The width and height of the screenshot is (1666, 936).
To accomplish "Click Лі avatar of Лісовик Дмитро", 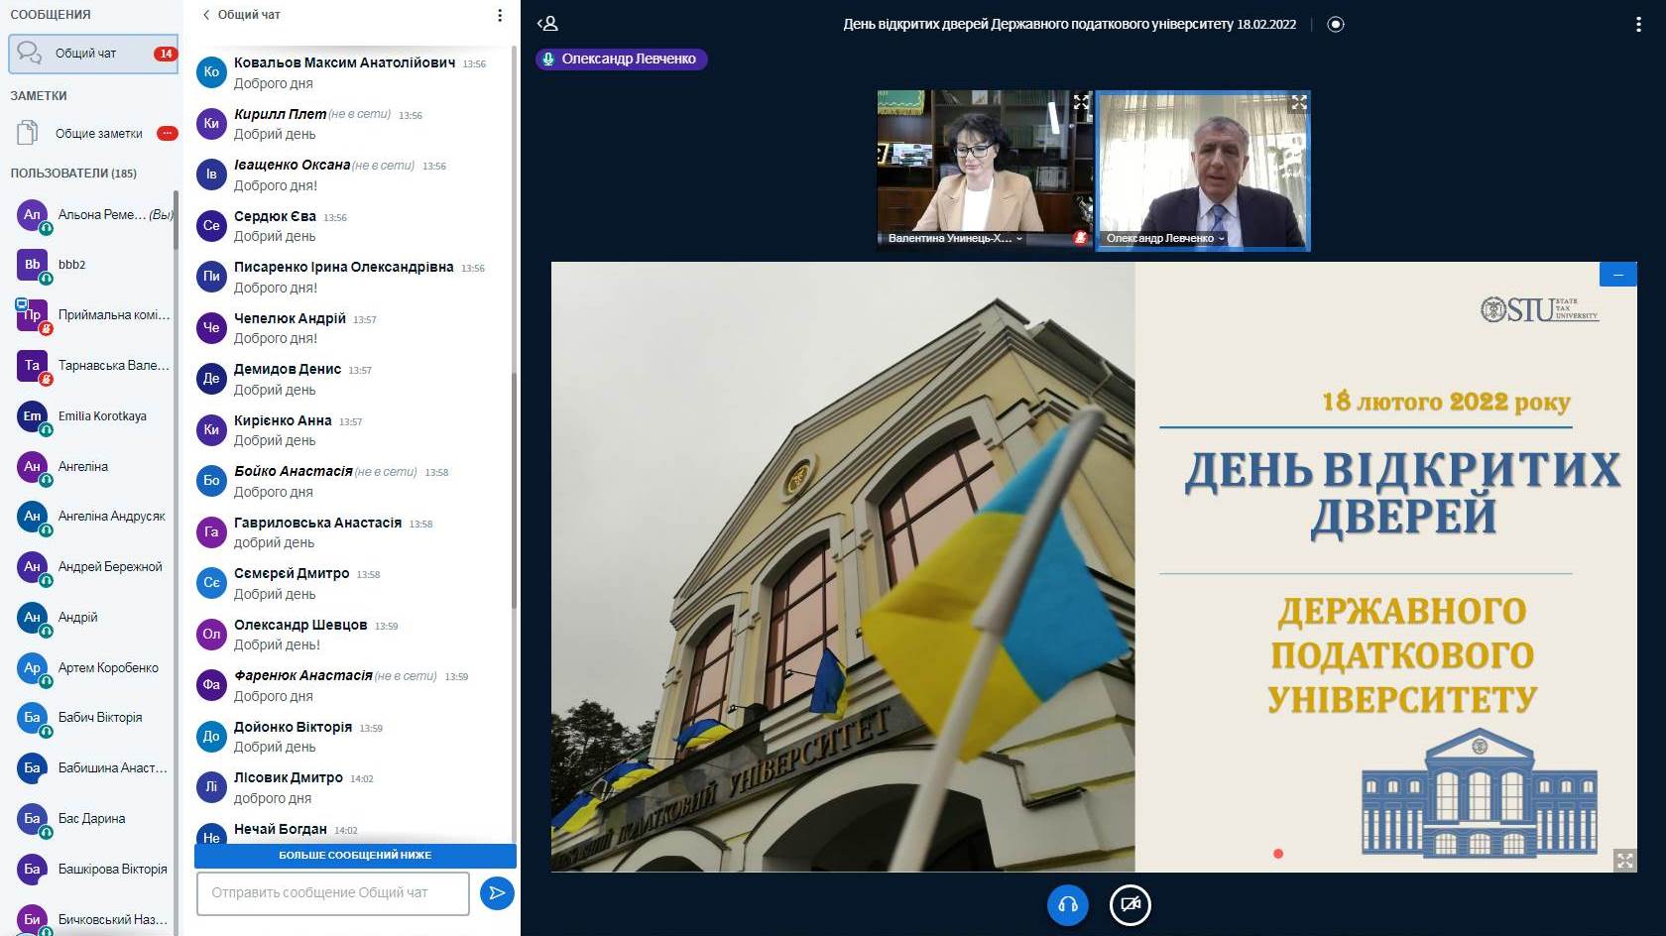I will [211, 786].
